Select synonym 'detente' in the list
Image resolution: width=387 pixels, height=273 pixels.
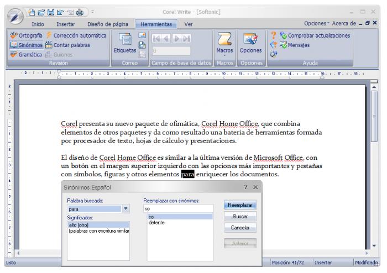pyautogui.click(x=180, y=223)
